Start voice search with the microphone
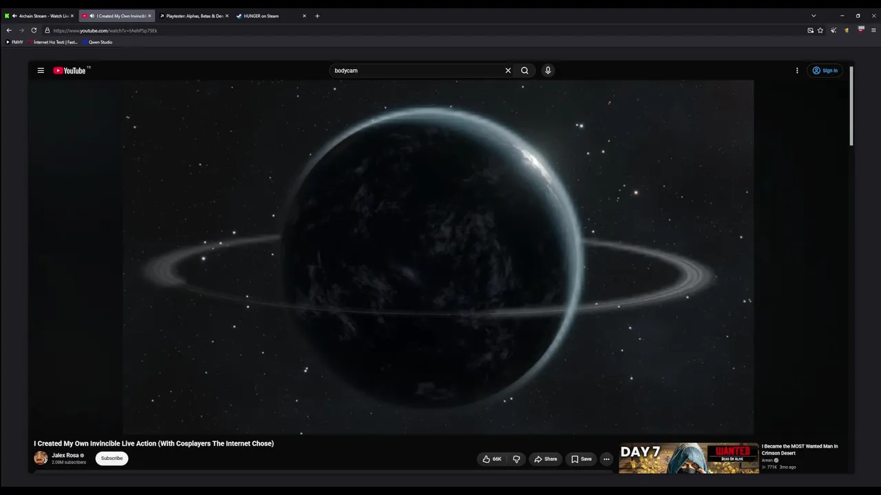 pos(548,70)
